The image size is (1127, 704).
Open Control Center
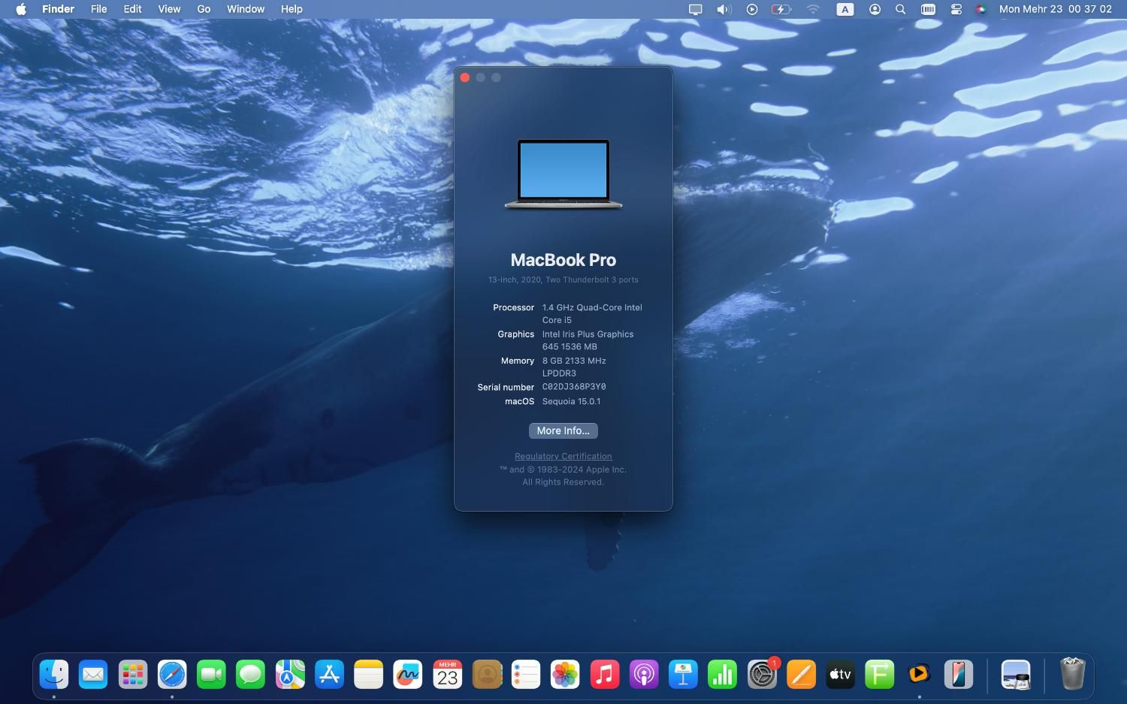956,9
